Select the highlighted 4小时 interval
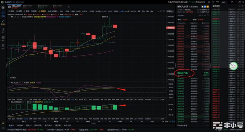The width and height of the screenshot is (245, 132). click(121, 11)
